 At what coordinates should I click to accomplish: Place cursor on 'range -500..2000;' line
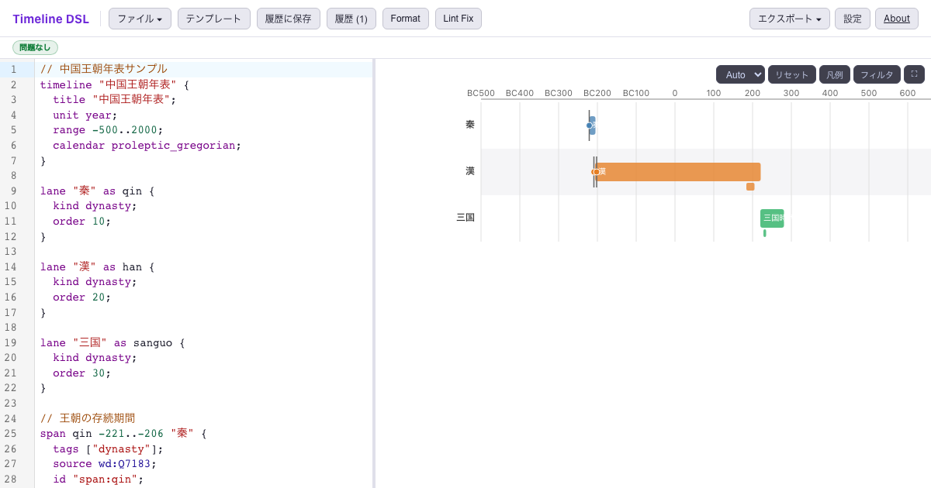[x=109, y=130]
